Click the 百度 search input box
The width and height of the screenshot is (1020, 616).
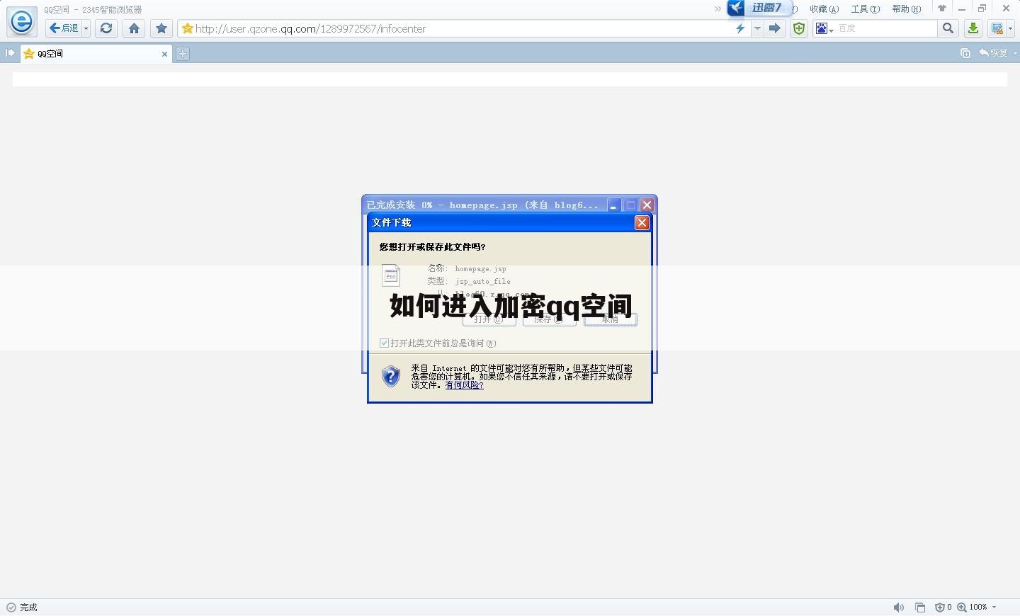885,28
